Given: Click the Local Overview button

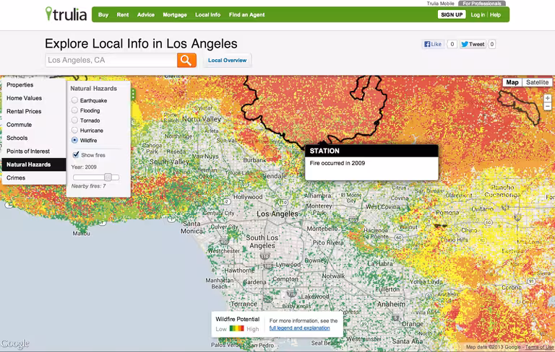Looking at the screenshot, I should coord(227,61).
